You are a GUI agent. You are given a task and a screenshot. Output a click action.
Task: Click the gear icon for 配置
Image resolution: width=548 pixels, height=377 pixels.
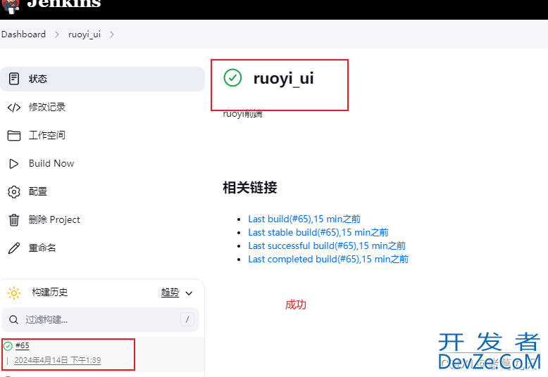(x=14, y=191)
